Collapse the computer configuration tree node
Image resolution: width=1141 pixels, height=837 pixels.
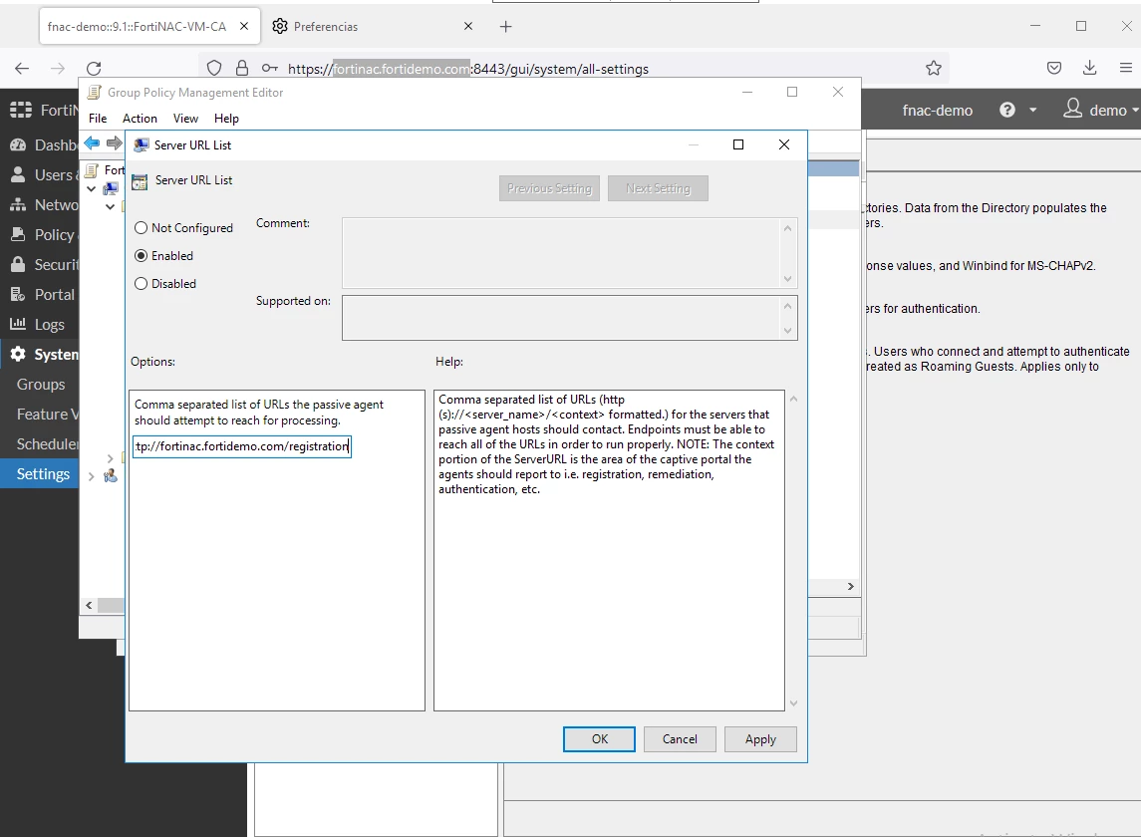(x=91, y=189)
